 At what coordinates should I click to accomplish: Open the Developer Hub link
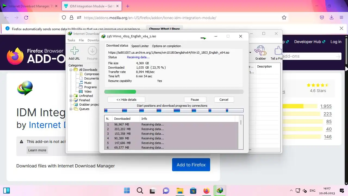tap(310, 42)
